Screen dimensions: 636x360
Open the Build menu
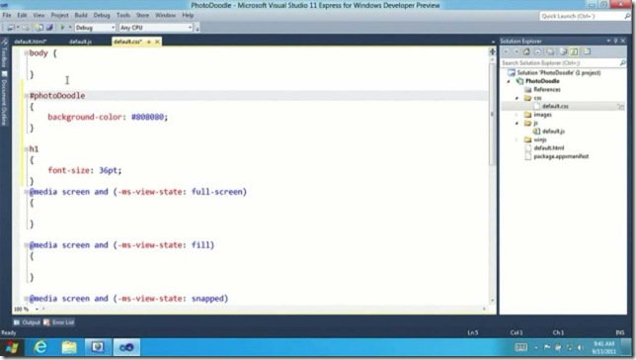[81, 15]
